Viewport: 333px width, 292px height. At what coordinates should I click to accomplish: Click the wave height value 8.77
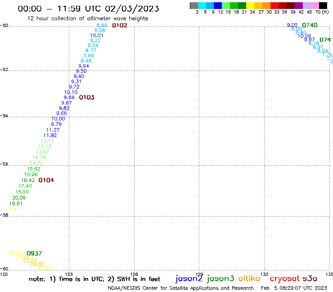(91, 50)
